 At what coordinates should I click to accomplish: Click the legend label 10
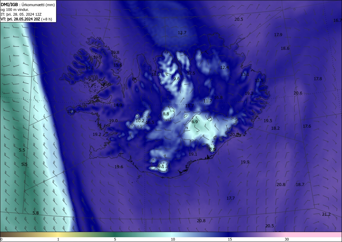click(173, 240)
